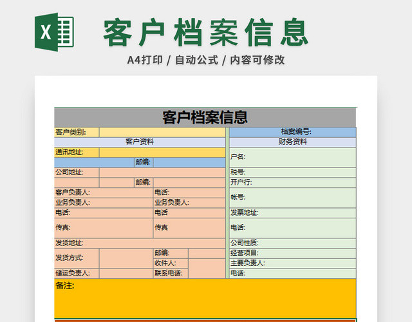Click the input cell beside 通讯地址
This screenshot has width=412, height=322.
pos(162,152)
